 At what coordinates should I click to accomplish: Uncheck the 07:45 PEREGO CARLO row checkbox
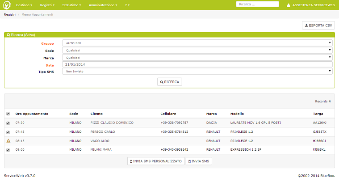point(8,132)
